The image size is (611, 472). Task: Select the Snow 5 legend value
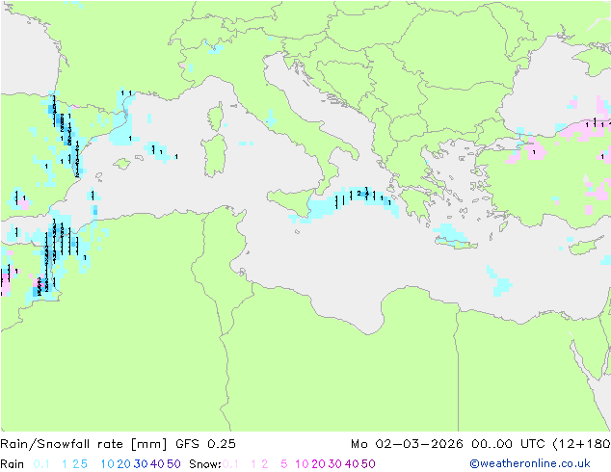(x=284, y=464)
